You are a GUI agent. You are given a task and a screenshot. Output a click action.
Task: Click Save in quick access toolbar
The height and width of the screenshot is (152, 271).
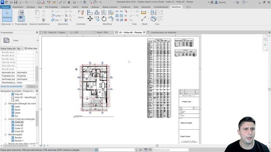point(16,2)
